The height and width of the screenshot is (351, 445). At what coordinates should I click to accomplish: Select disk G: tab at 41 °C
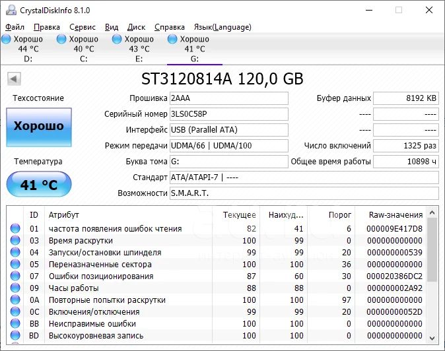pos(194,49)
